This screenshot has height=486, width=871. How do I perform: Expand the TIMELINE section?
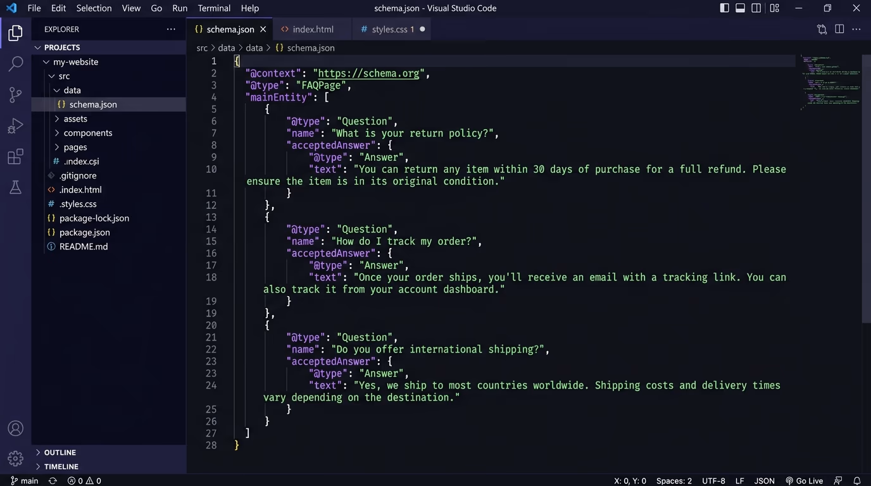pyautogui.click(x=109, y=466)
